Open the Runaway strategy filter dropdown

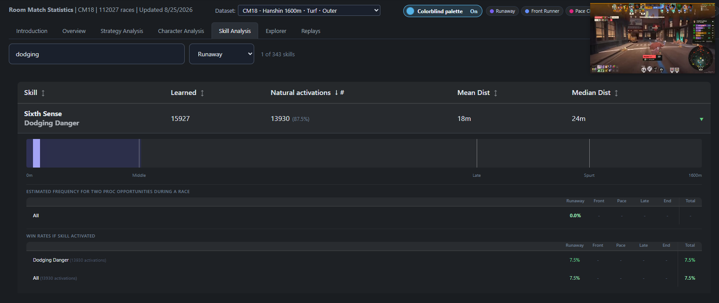tap(222, 54)
